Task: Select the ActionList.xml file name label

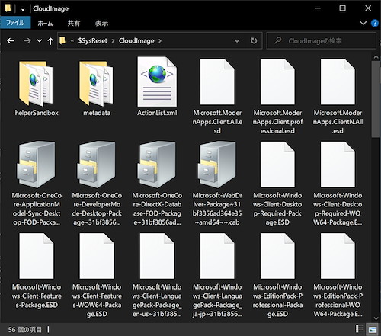Action: pyautogui.click(x=157, y=113)
